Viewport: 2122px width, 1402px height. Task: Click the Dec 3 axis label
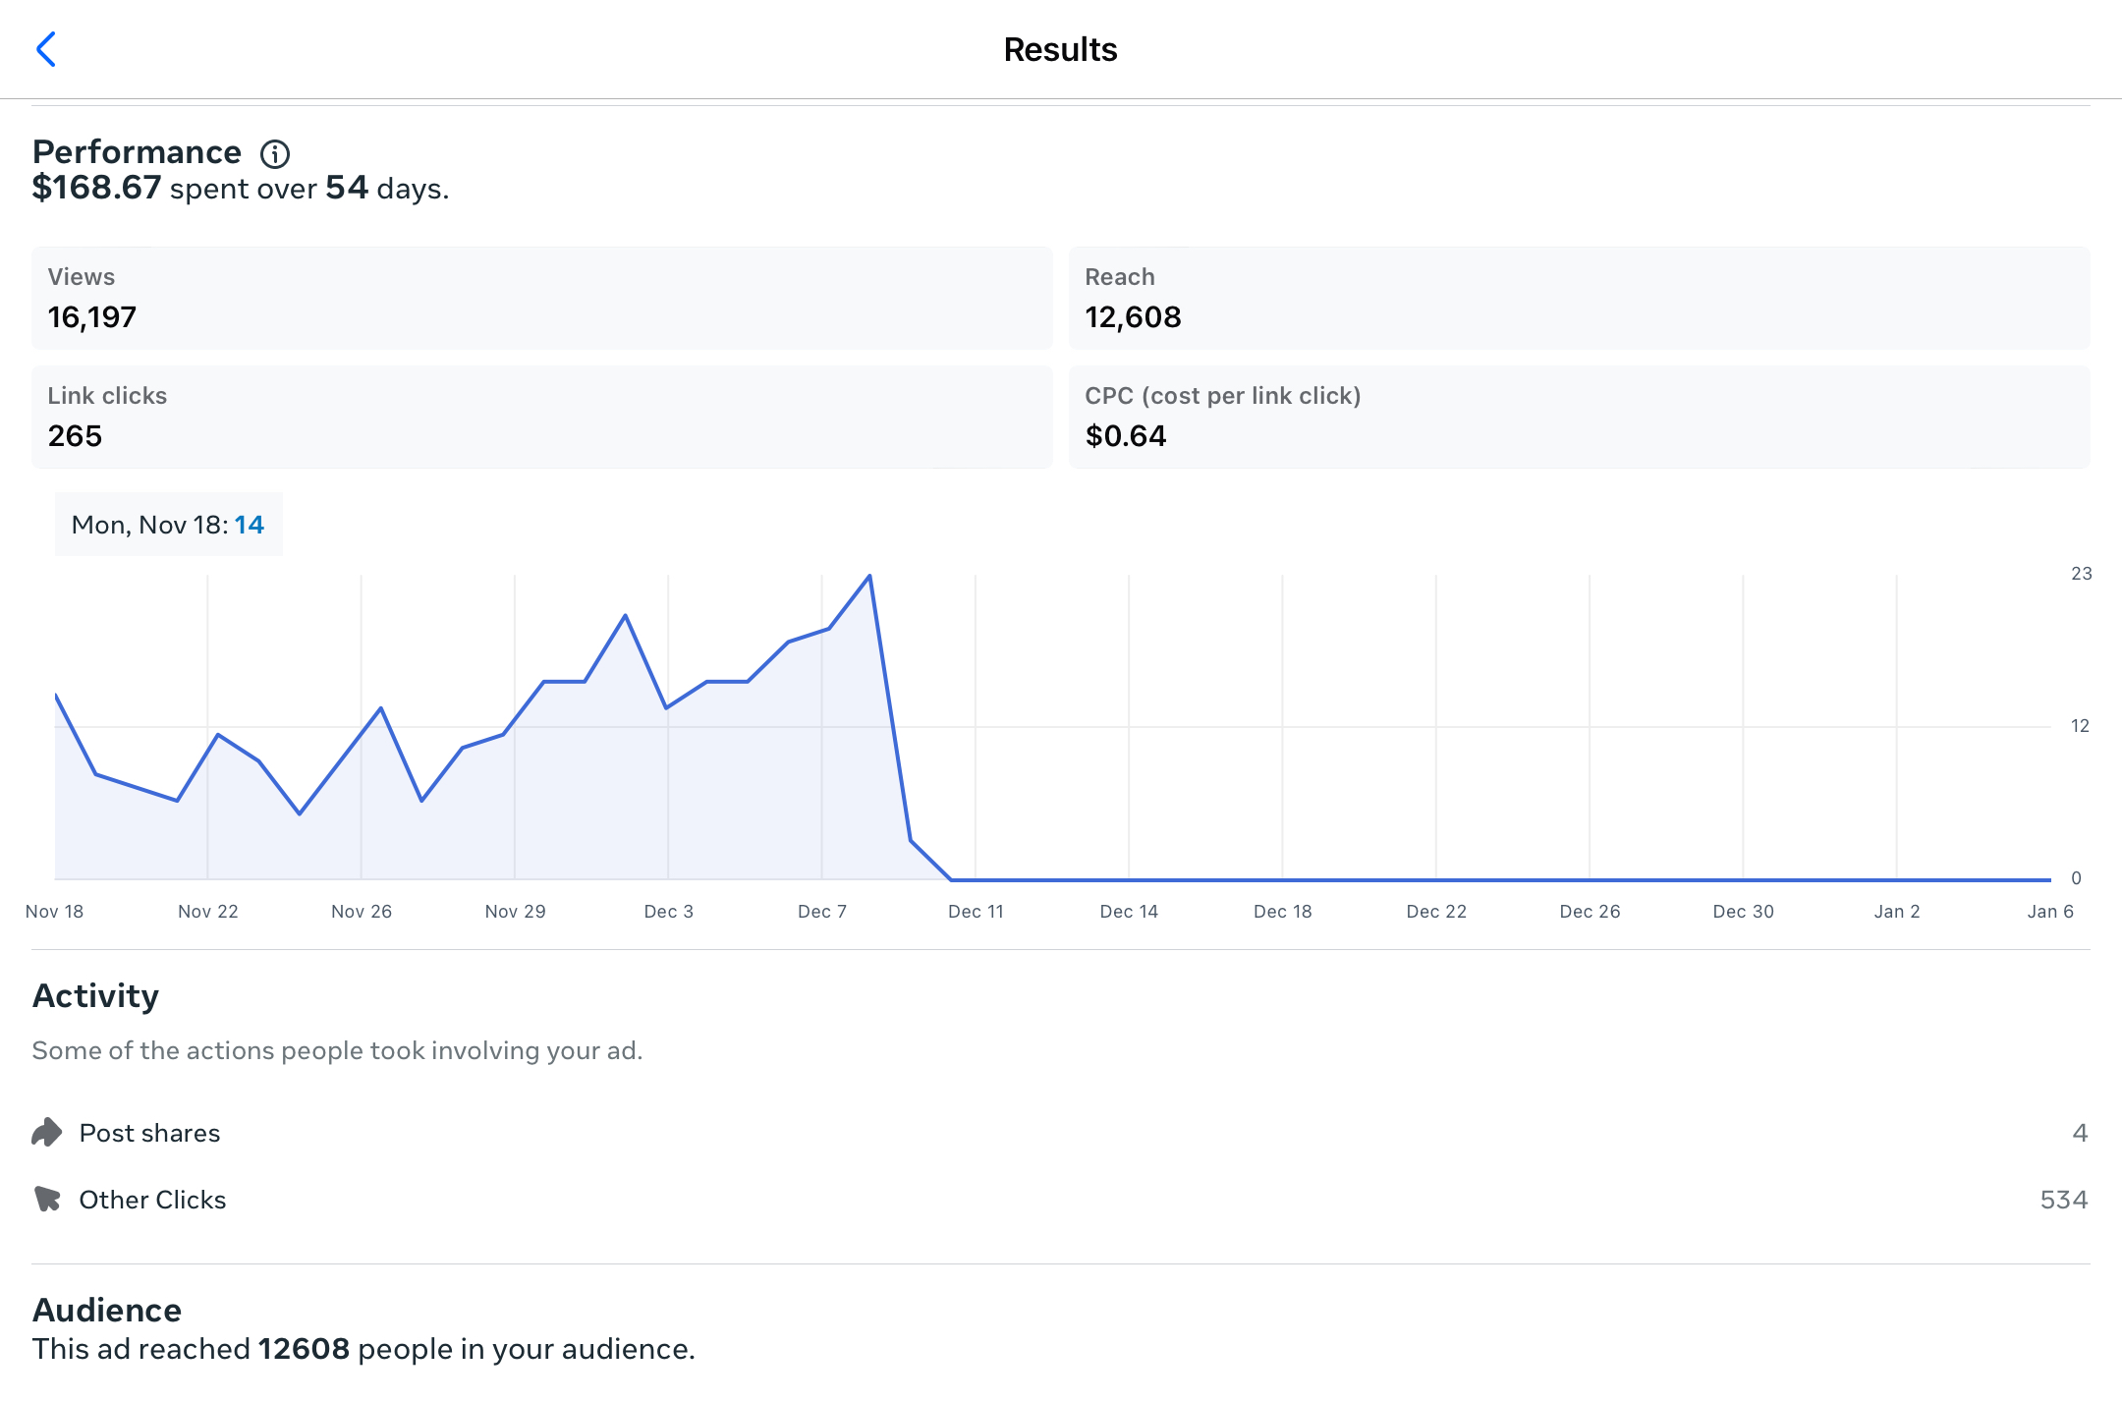click(x=669, y=912)
